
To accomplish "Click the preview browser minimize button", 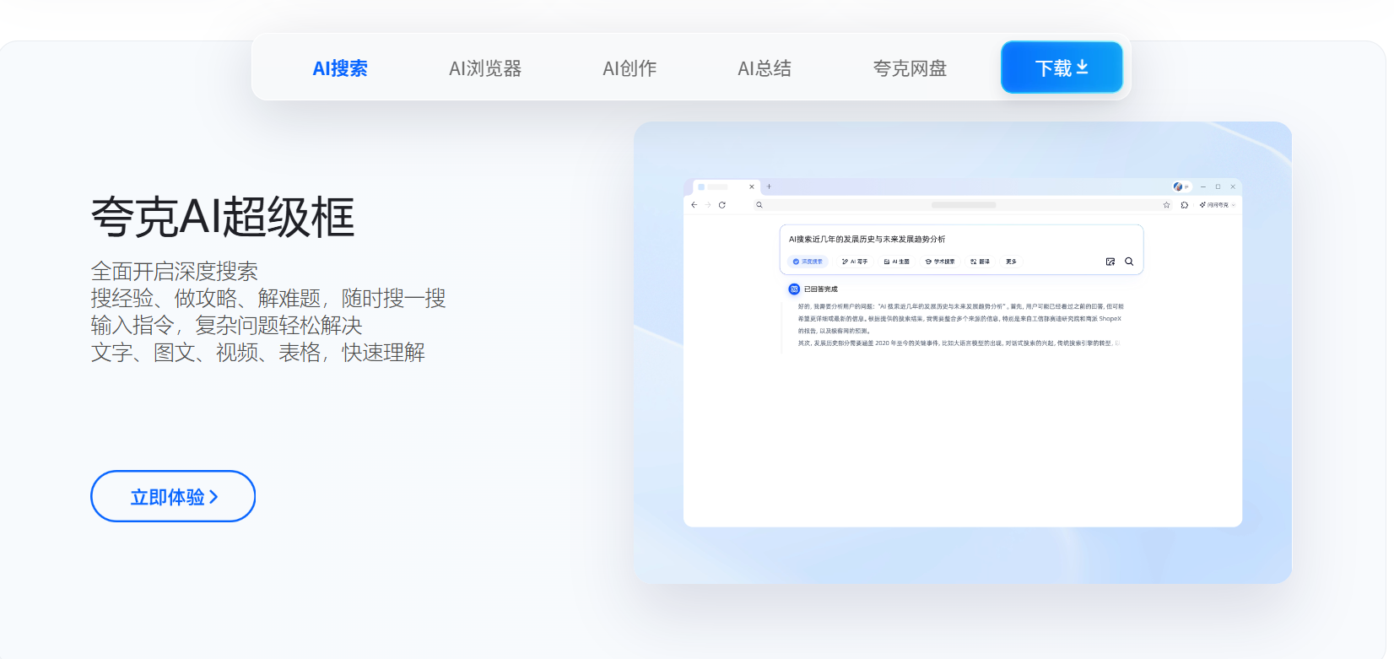I will click(1203, 186).
